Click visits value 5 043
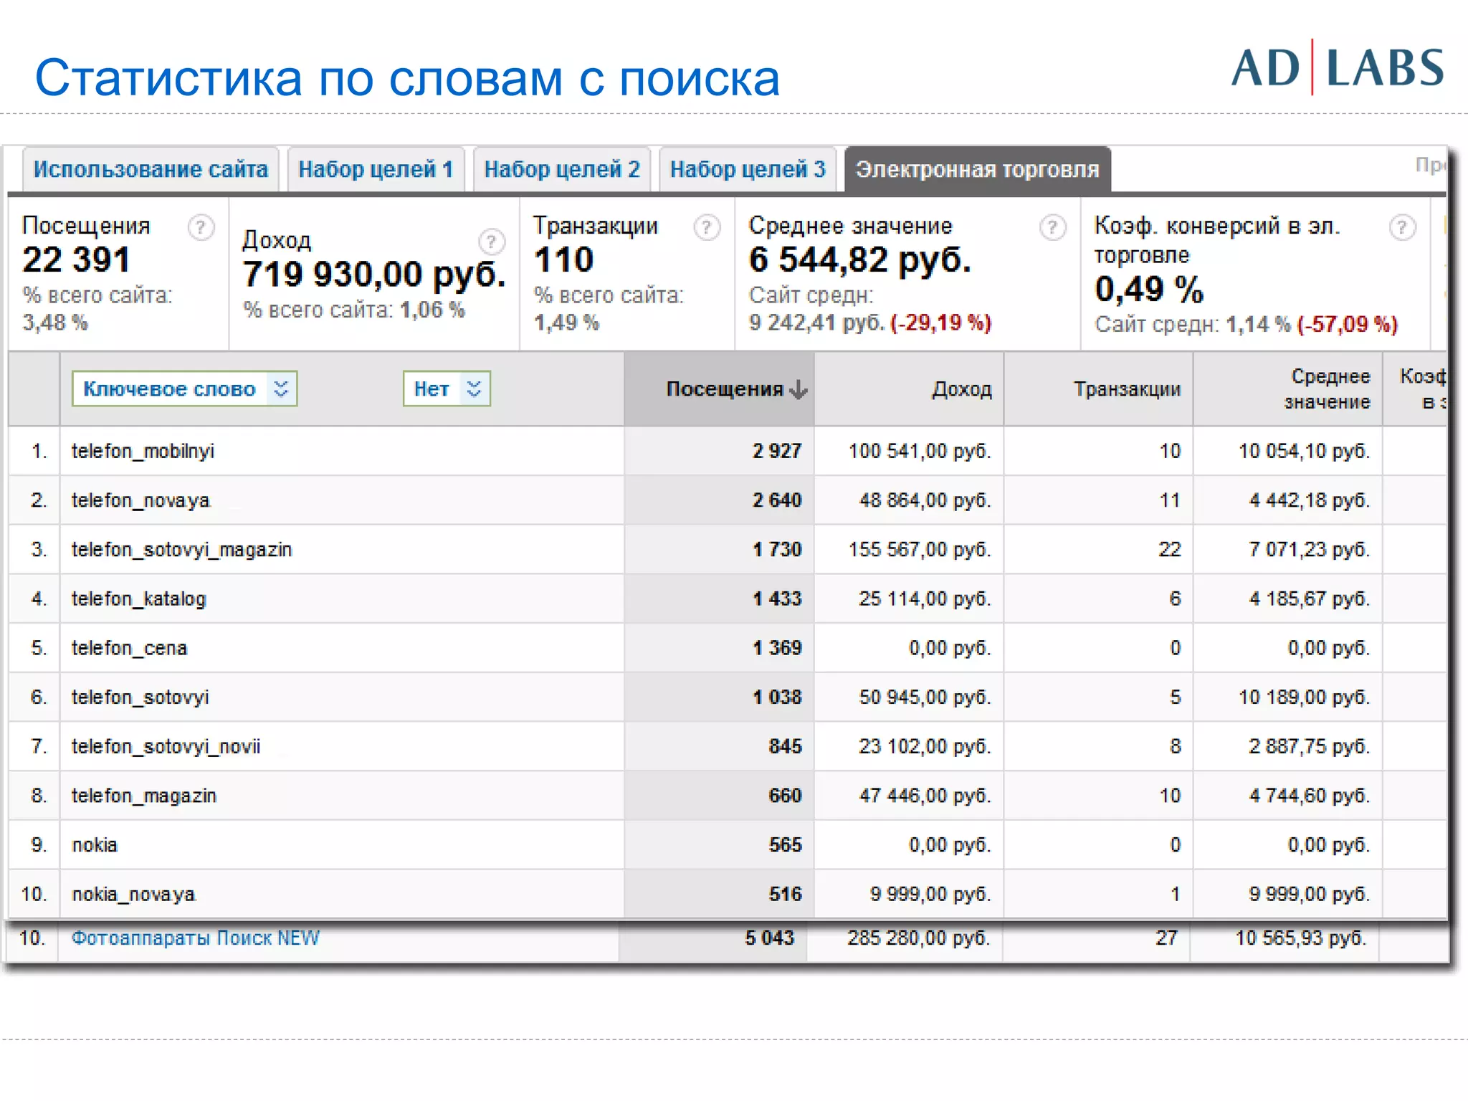This screenshot has width=1468, height=1101. pyautogui.click(x=769, y=938)
